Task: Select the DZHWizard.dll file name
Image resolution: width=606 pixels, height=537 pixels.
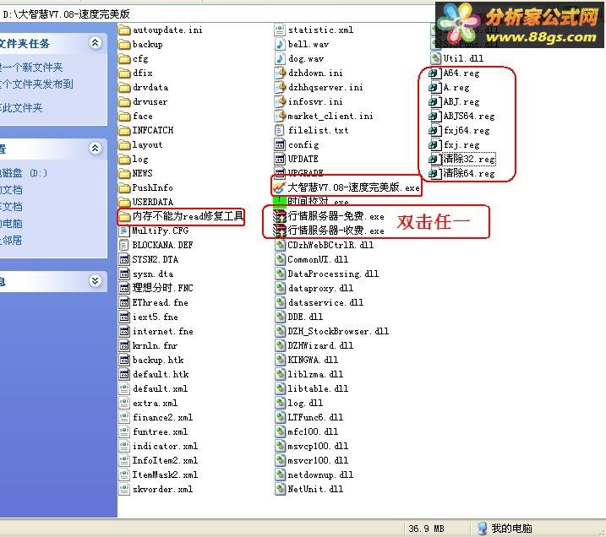Action: (x=320, y=345)
